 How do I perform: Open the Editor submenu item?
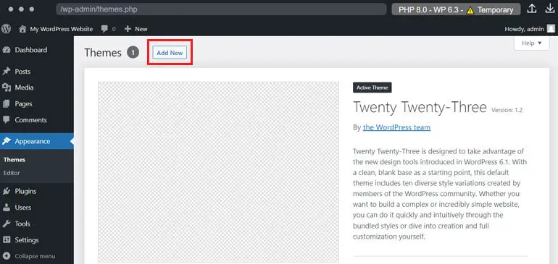coord(12,173)
